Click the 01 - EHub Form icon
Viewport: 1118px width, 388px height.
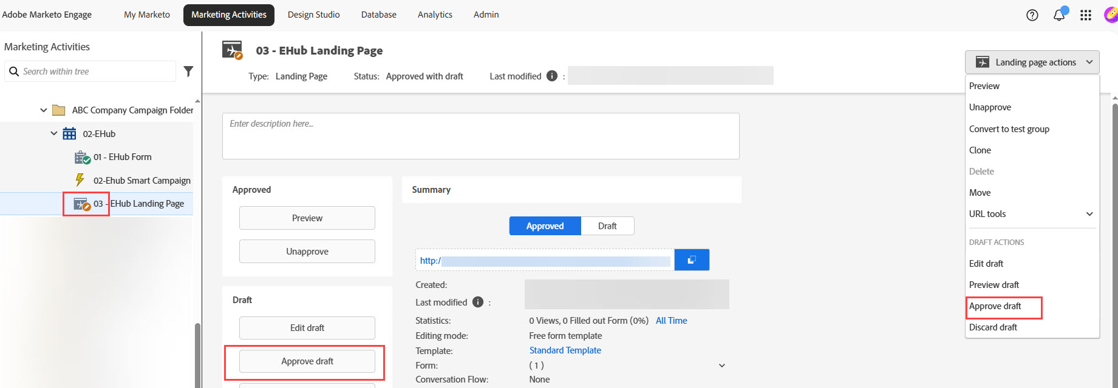coord(82,158)
